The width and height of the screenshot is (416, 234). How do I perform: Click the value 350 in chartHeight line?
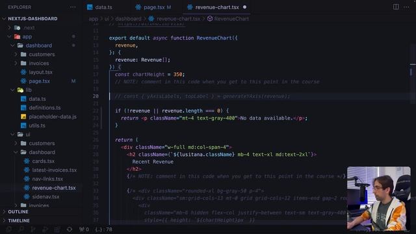point(177,75)
